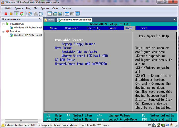
Task: Click the network adapter status icon
Action: coord(163,125)
